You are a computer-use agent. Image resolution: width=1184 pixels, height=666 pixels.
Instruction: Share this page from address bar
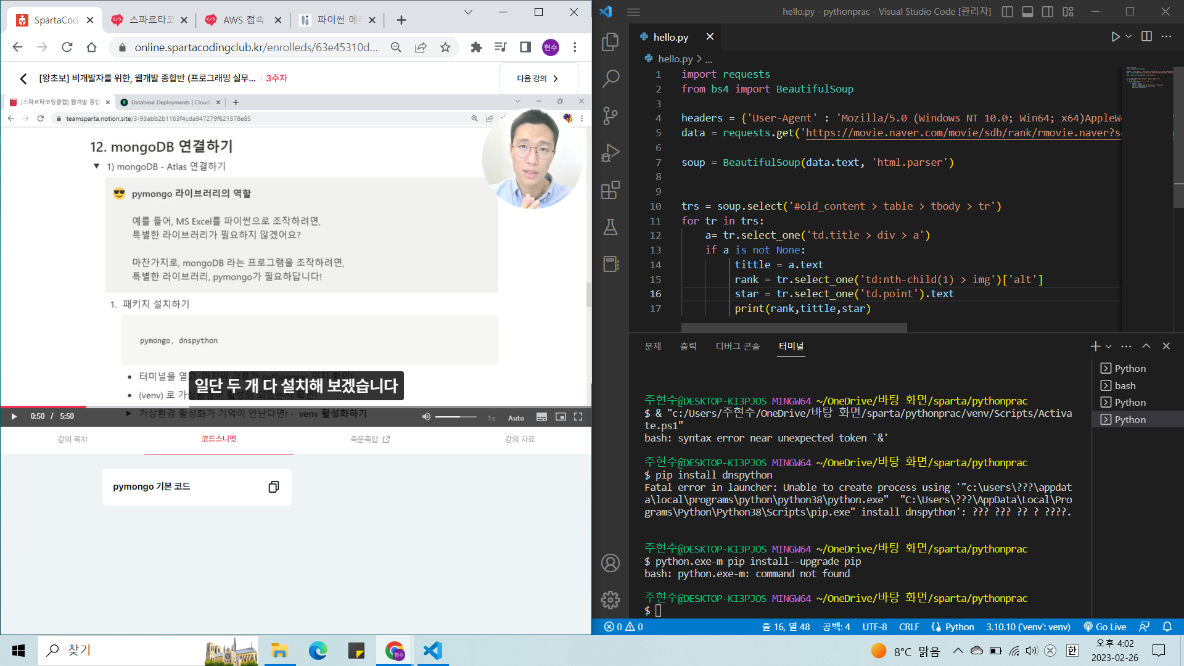421,47
